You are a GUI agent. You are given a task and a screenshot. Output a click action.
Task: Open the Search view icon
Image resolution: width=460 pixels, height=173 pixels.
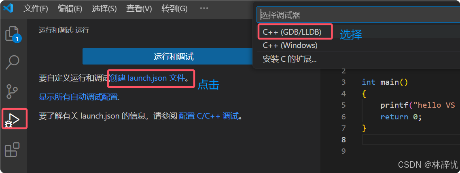(x=12, y=62)
